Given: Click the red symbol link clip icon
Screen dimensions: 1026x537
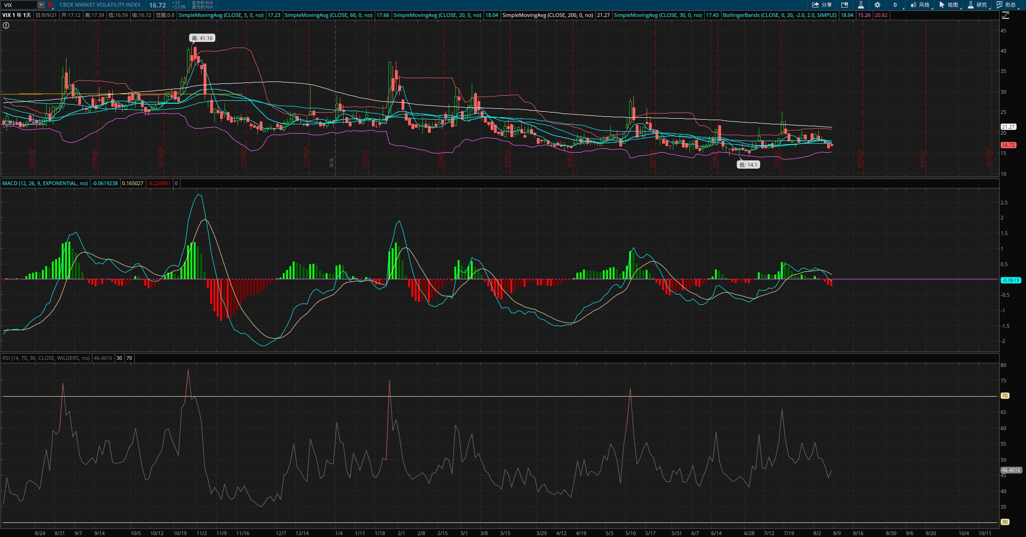Looking at the screenshot, I should coord(50,5).
